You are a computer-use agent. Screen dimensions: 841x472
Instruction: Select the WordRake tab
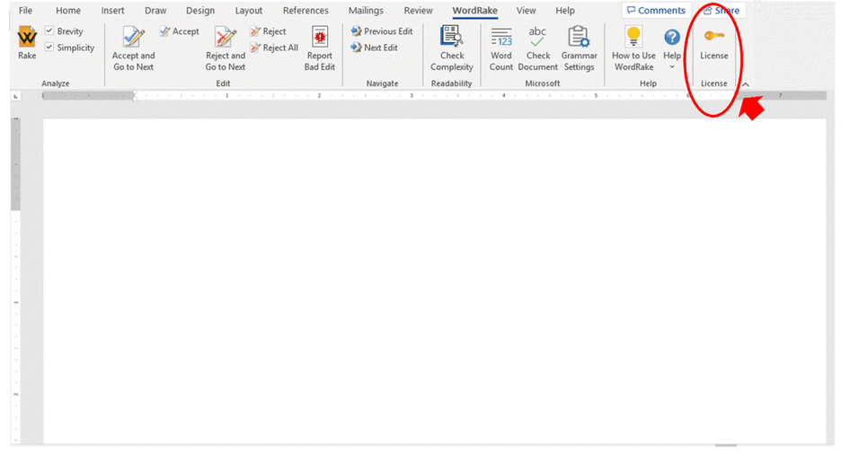pos(474,10)
